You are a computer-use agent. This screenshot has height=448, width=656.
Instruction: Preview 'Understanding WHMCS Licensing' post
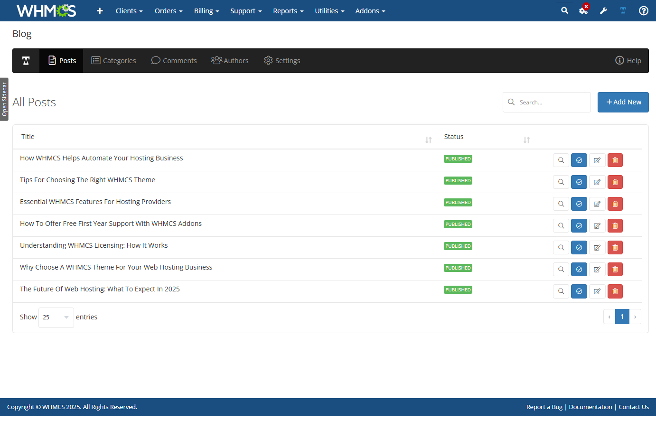[561, 248]
